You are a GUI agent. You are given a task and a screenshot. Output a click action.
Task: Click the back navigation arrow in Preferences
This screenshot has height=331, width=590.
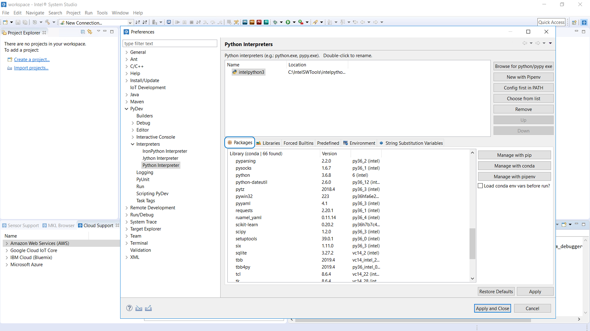pyautogui.click(x=525, y=43)
